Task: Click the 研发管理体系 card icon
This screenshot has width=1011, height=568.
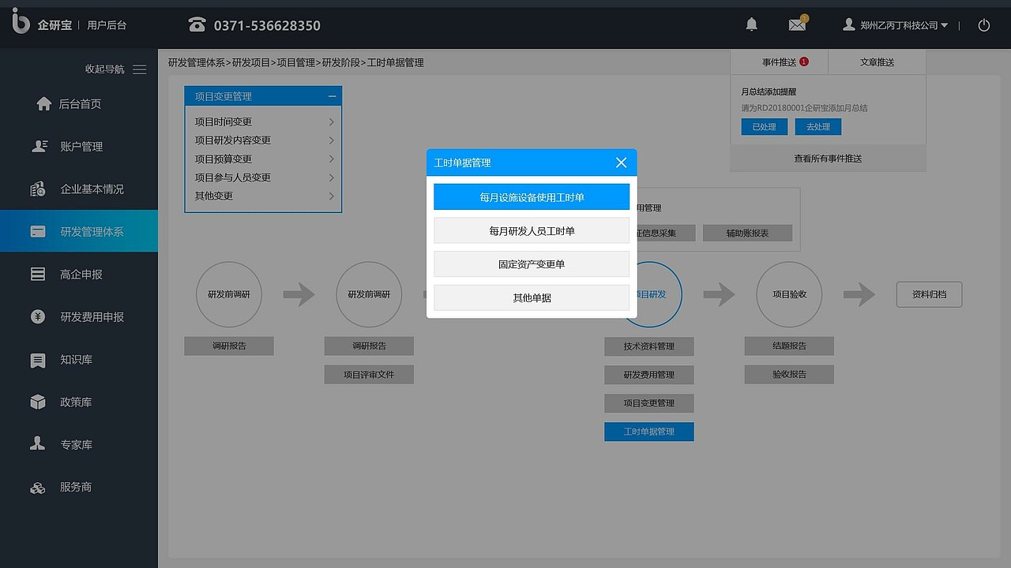Action: [38, 232]
